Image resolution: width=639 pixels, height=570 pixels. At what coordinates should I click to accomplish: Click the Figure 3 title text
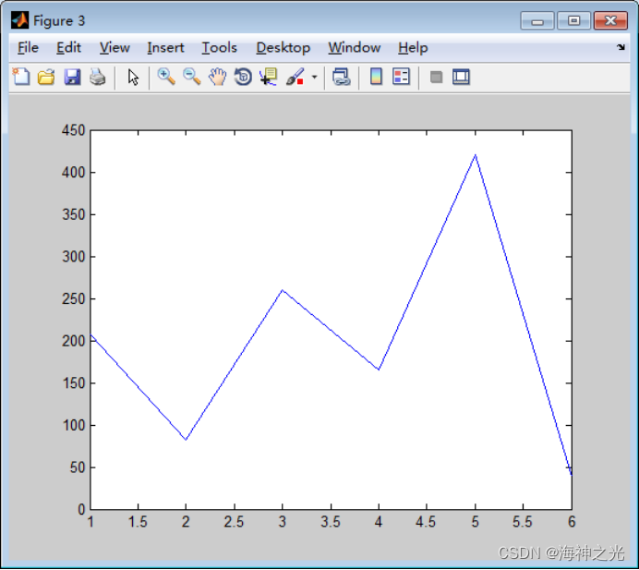[59, 20]
